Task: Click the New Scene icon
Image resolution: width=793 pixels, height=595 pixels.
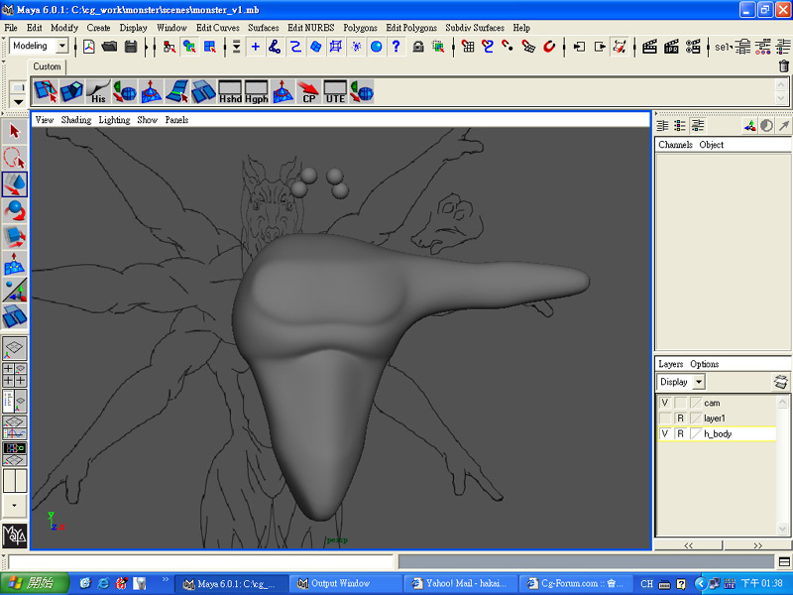Action: [x=89, y=47]
